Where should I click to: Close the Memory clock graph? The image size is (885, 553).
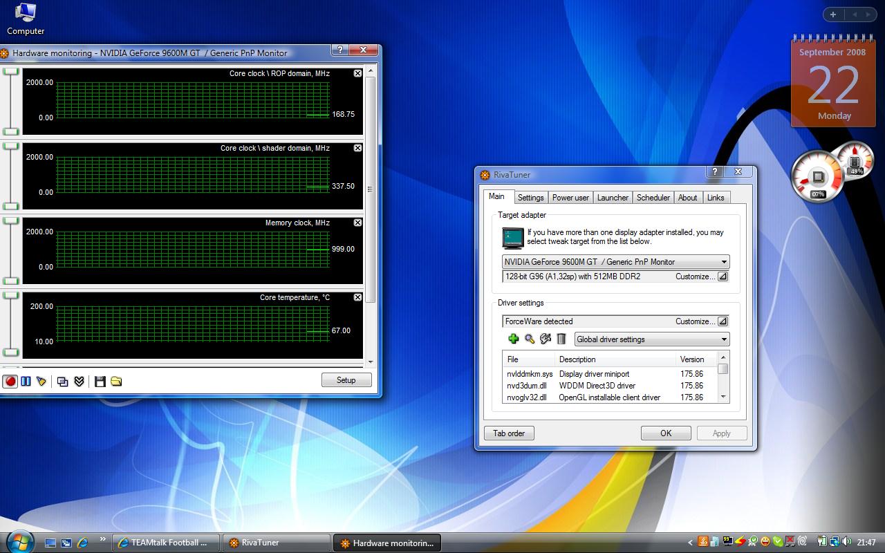tap(357, 223)
